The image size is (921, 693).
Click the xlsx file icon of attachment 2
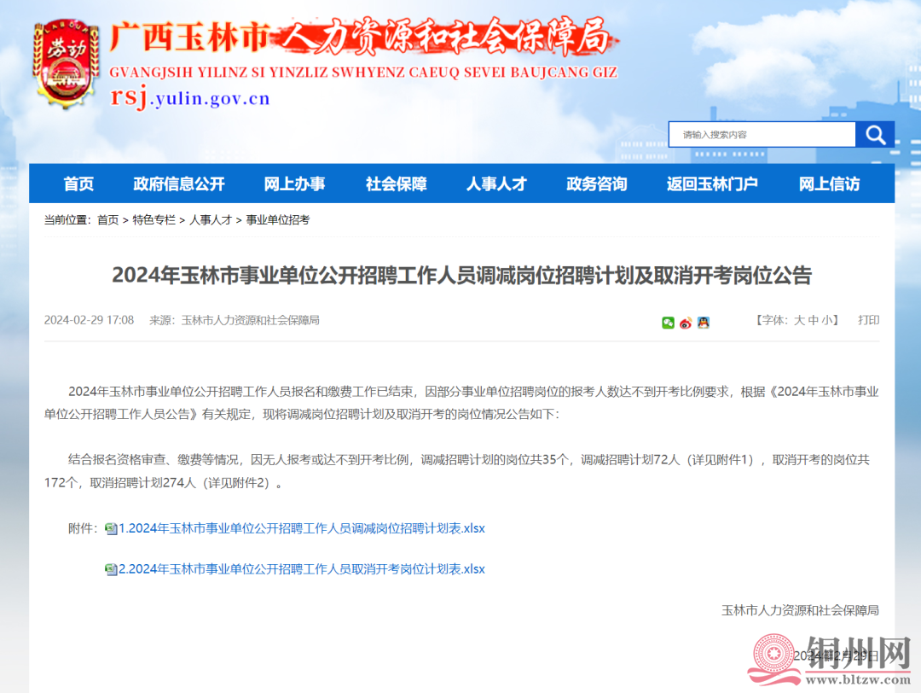tap(111, 569)
